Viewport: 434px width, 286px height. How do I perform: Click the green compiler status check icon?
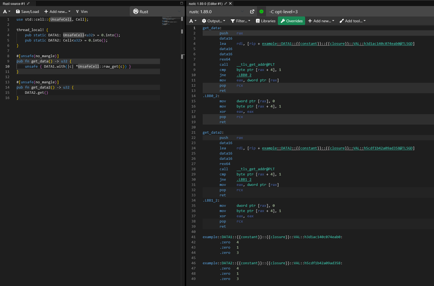(261, 12)
